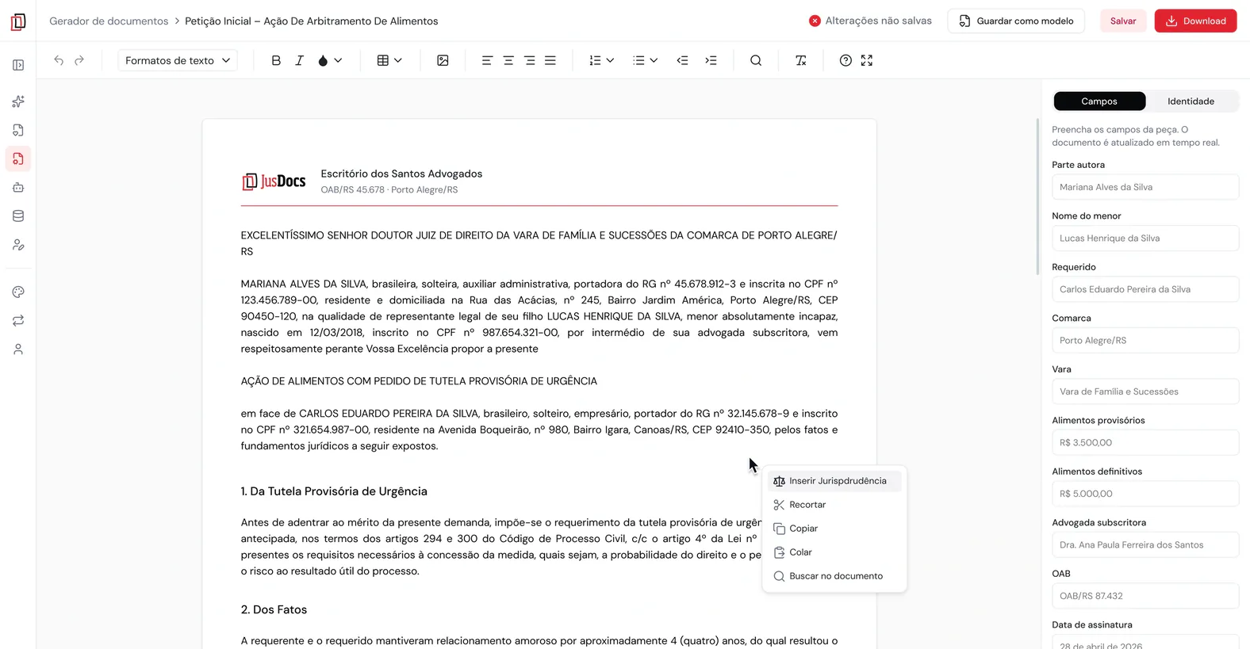
Task: Switch to the Identidade tab
Action: tap(1191, 101)
